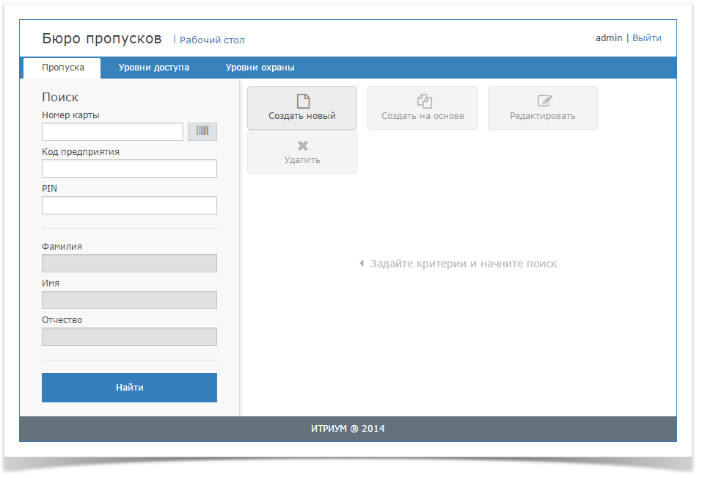Click the Бюро пропусков page title
702x478 pixels.
click(x=102, y=39)
